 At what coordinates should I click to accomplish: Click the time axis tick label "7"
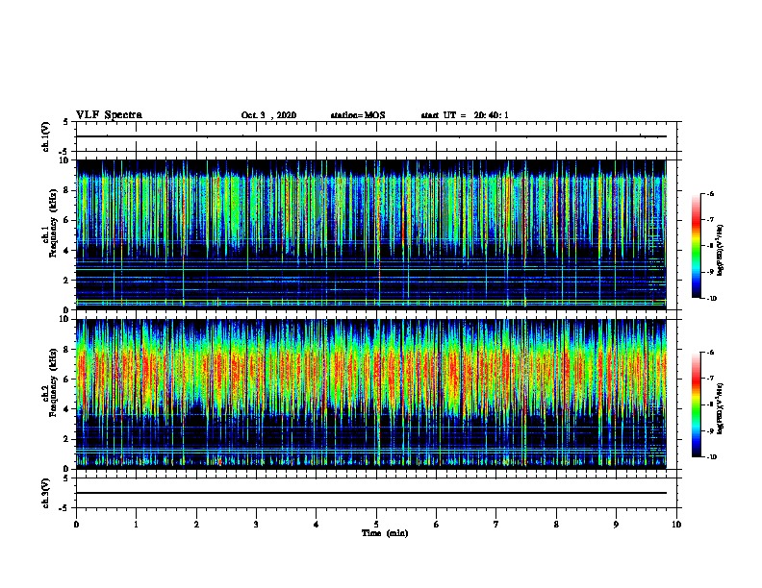[x=496, y=525]
